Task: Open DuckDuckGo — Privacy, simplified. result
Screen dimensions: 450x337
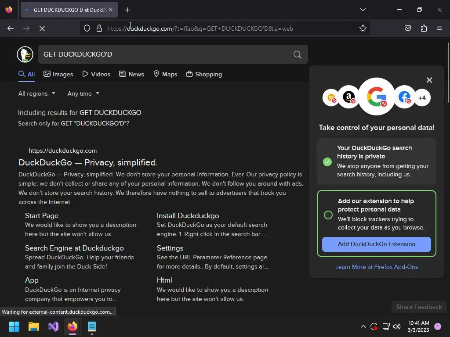Action: tap(88, 162)
